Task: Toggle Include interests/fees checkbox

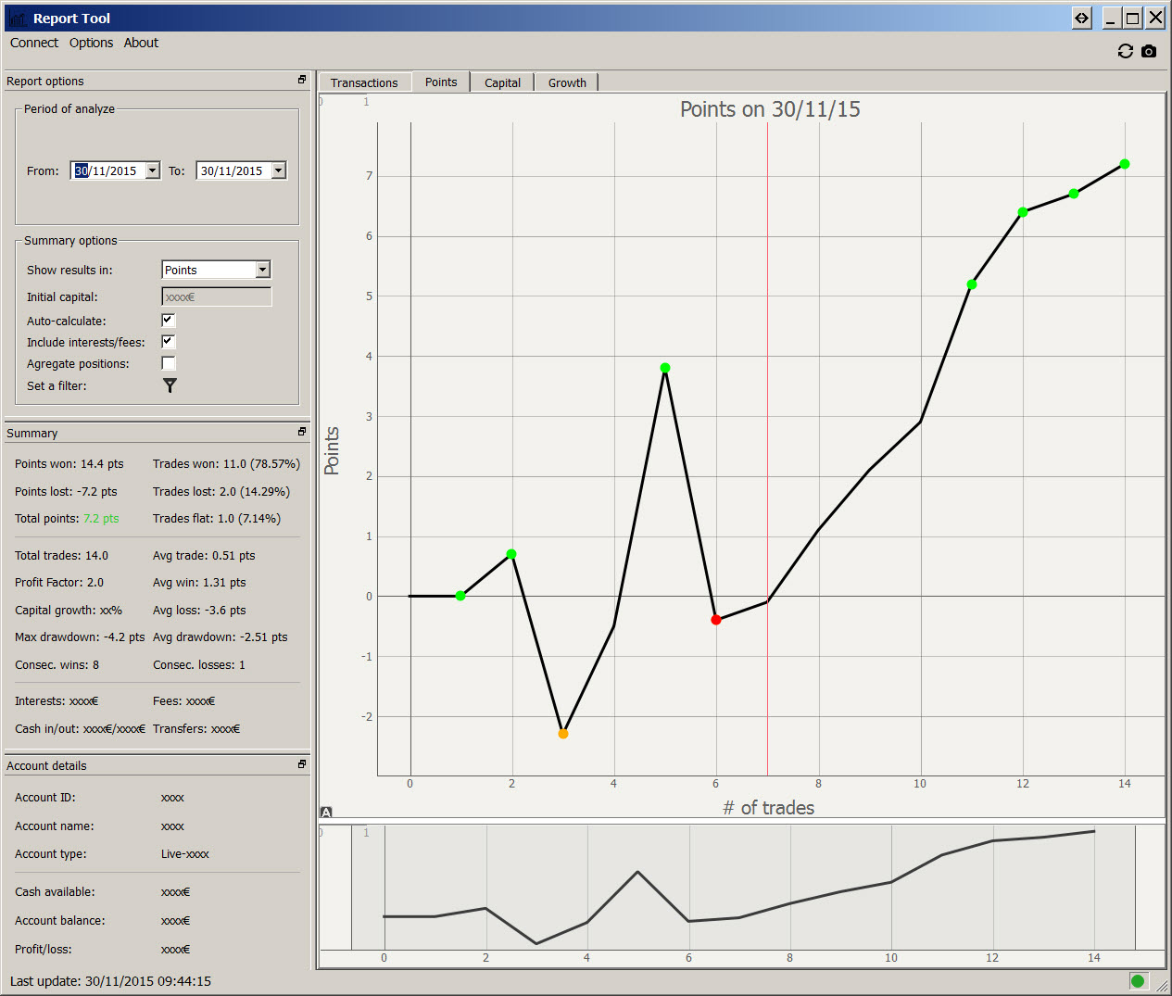Action: 168,342
